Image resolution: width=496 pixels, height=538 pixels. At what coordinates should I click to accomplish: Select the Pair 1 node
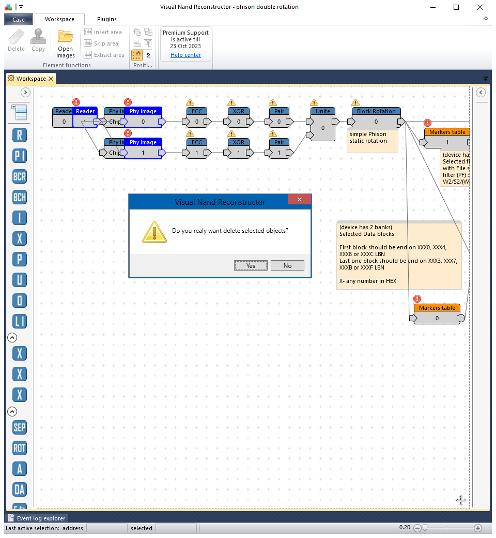pyautogui.click(x=279, y=148)
